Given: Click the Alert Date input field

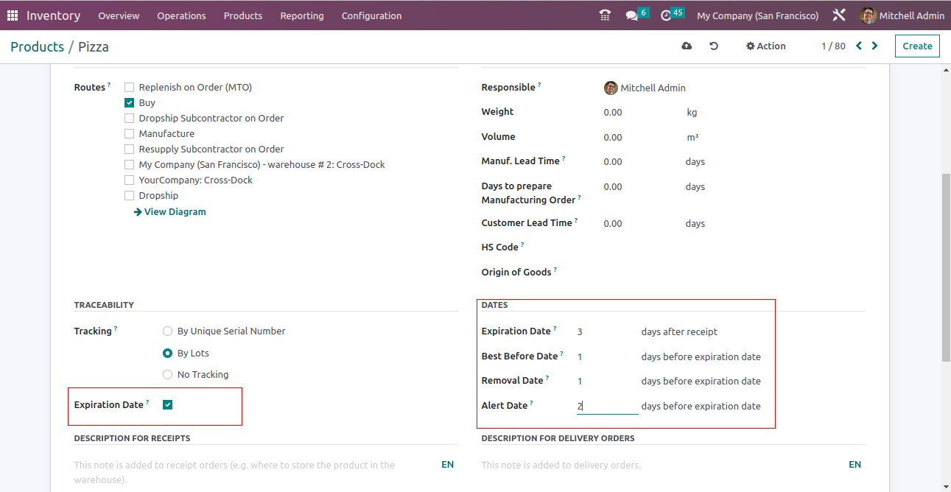Looking at the screenshot, I should point(607,407).
